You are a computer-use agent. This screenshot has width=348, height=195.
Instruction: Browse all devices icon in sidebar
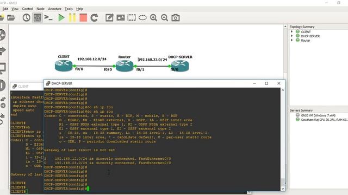click(3, 102)
